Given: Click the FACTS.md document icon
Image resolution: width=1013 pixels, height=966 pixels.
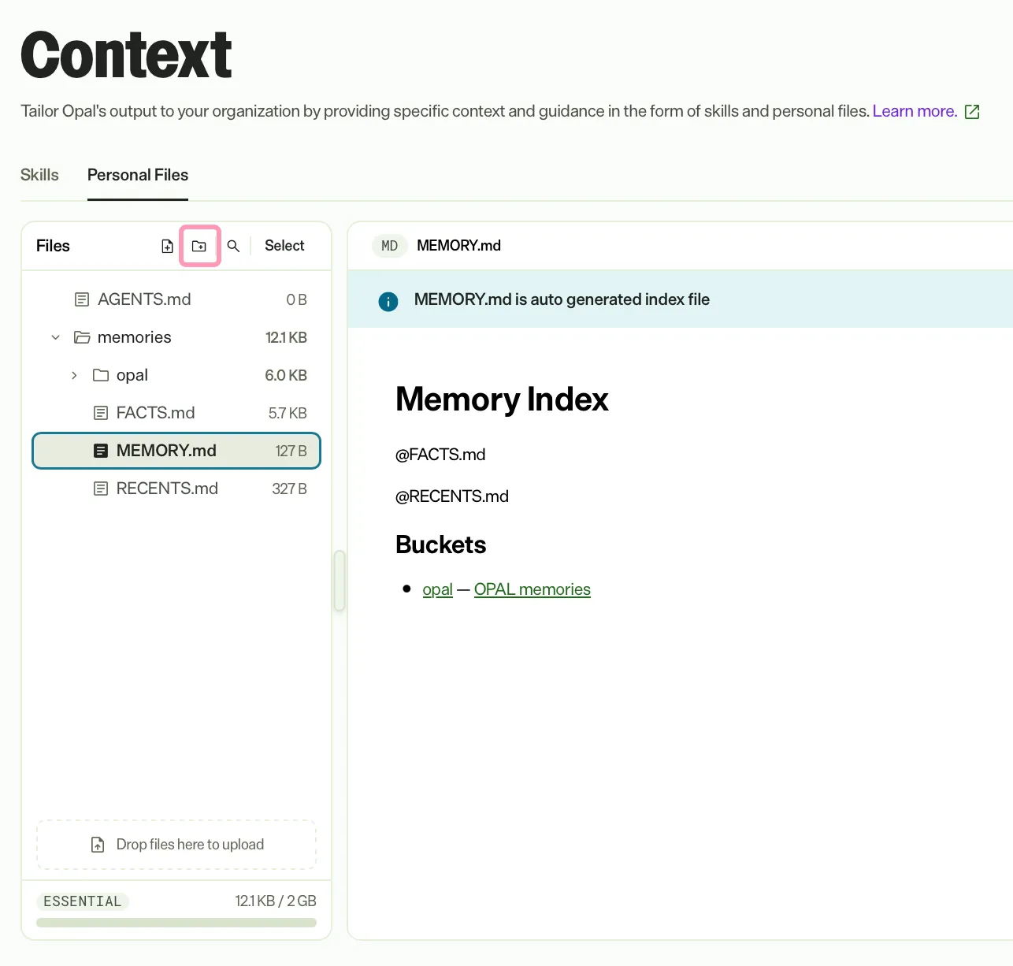Looking at the screenshot, I should click(101, 413).
